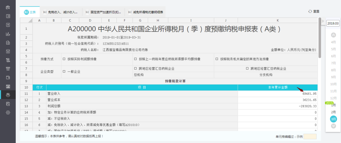Check 跨地区经营汇总纳税企业 above 分支机构
Screen dimensions: 341x143
click(247, 68)
